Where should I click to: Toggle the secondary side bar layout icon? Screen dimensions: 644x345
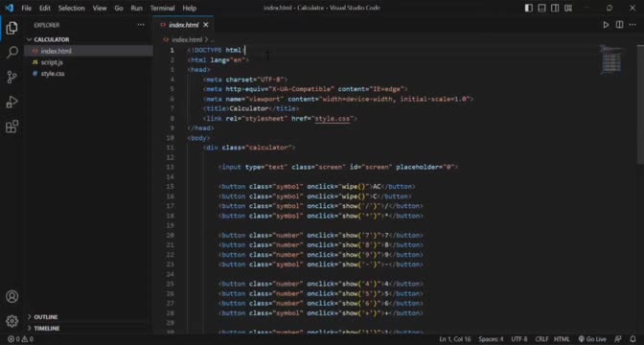[555, 8]
